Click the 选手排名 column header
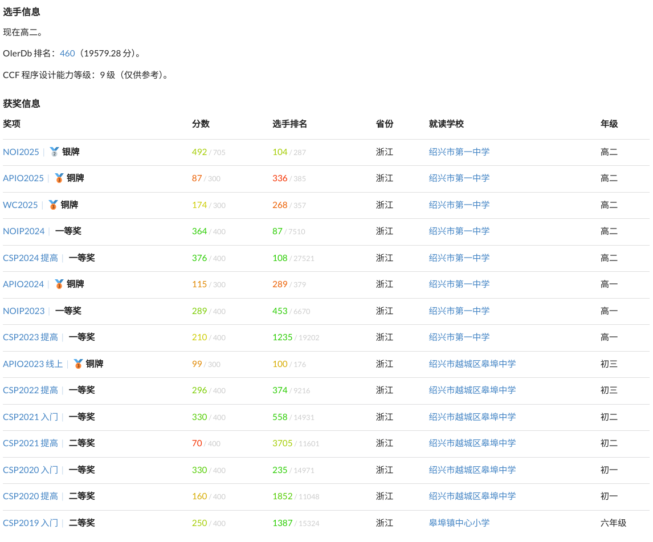The image size is (653, 542). [289, 124]
